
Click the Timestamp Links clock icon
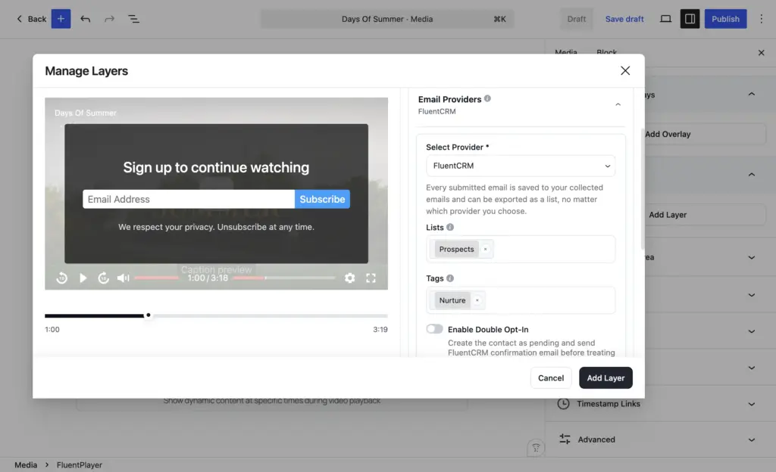[x=563, y=404]
